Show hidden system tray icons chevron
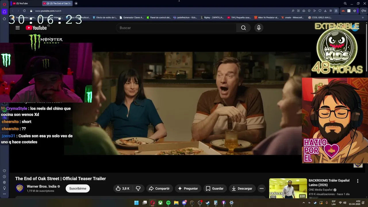Screen dimensions: 368x207 point(304,203)
